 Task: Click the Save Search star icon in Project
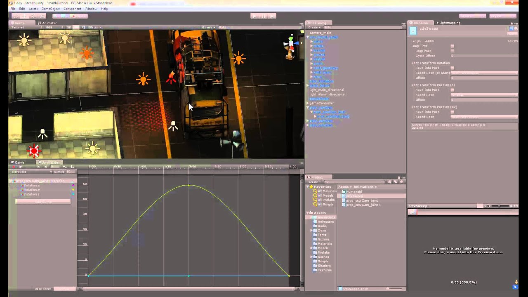pyautogui.click(x=401, y=182)
